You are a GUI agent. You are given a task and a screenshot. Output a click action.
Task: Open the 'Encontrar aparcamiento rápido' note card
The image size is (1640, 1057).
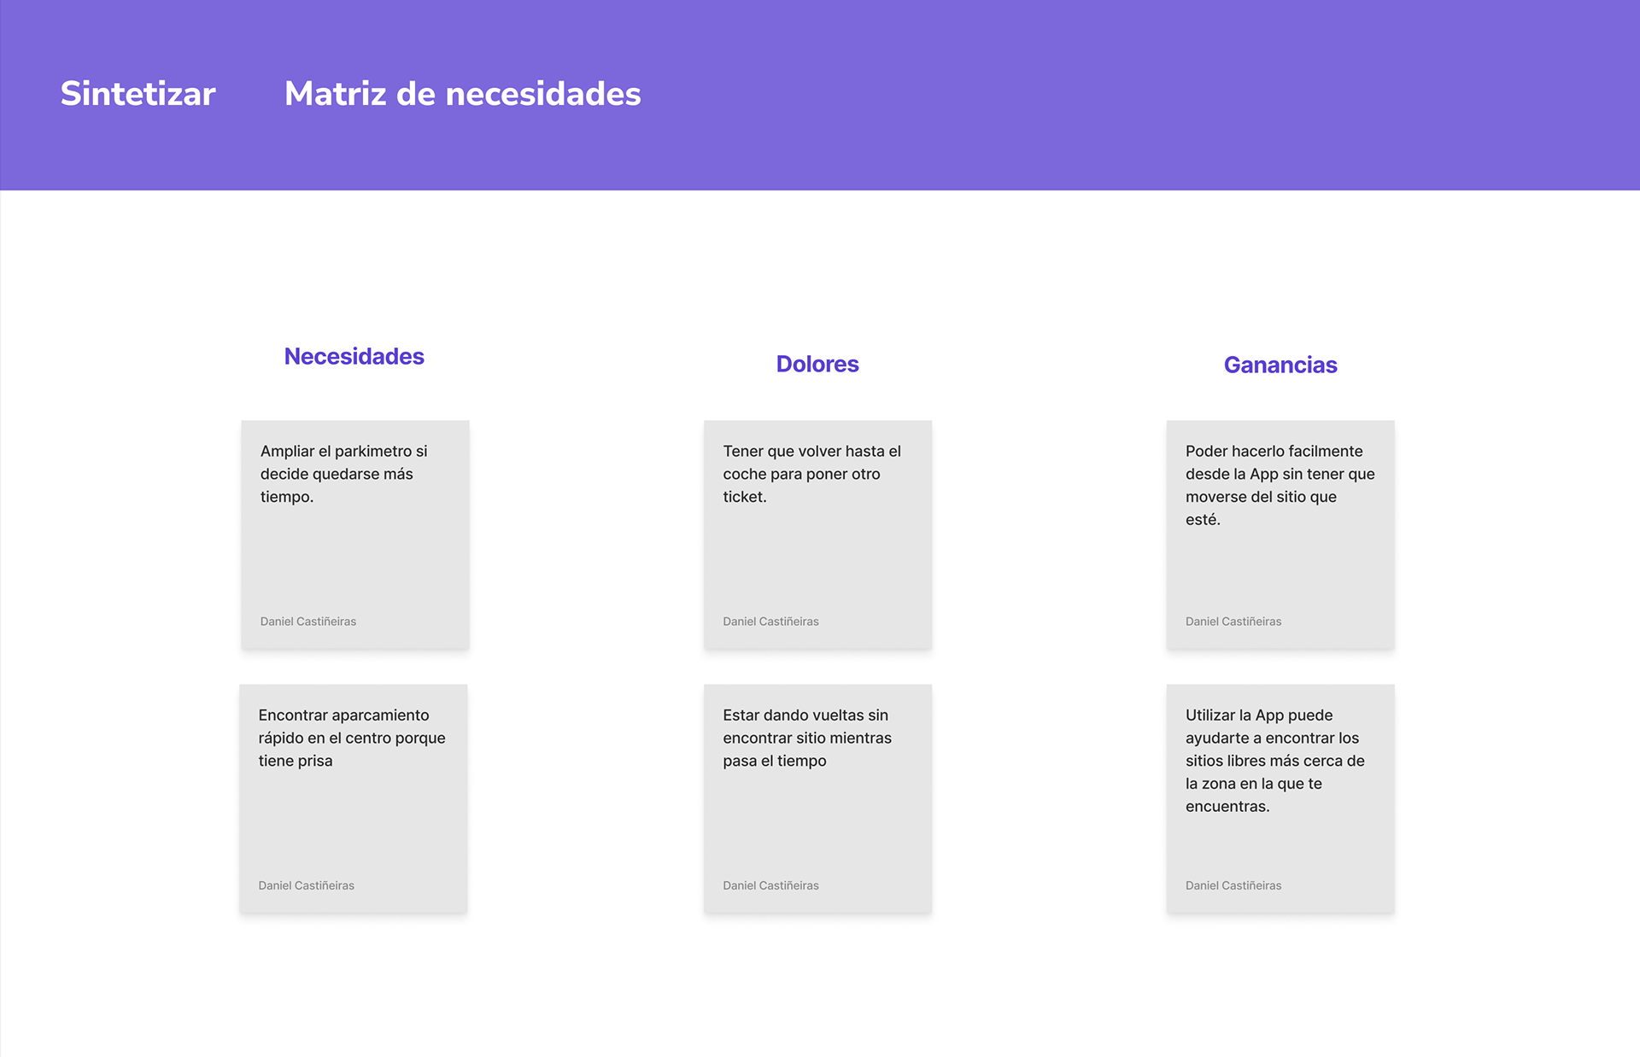coord(354,798)
